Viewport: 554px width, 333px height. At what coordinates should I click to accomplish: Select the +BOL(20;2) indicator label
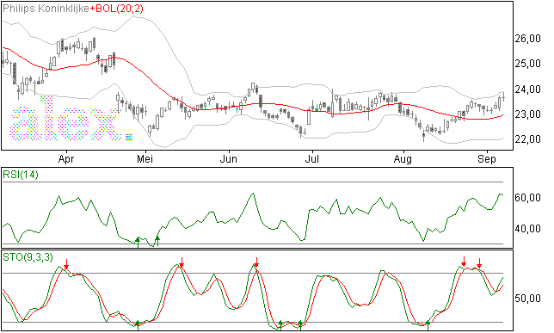[117, 9]
